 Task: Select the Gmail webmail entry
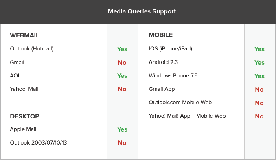[17, 62]
